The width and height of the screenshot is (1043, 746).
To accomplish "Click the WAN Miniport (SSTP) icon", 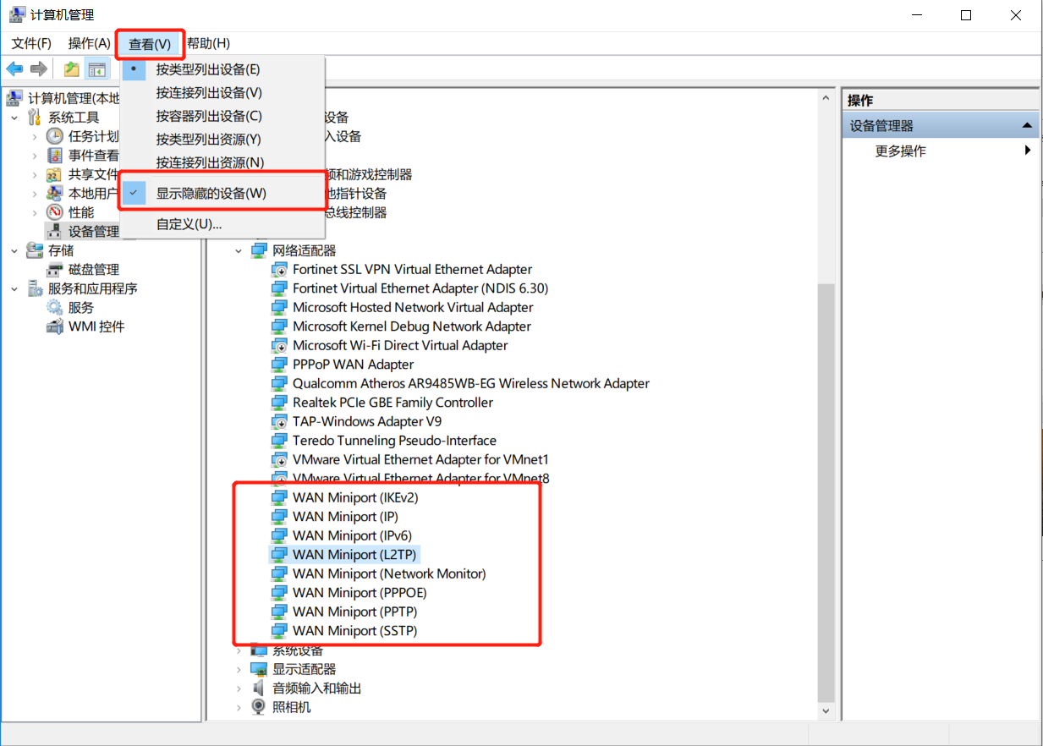I will pos(279,631).
